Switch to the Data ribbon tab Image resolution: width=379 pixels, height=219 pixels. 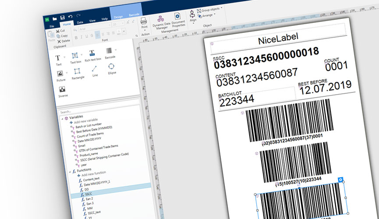click(x=80, y=21)
